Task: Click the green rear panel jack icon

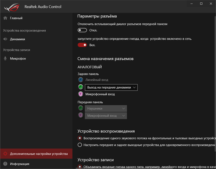Action: pyautogui.click(x=80, y=87)
